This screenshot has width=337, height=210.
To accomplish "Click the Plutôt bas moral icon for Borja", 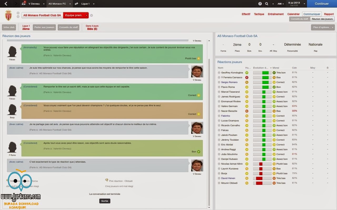I will (274, 174).
